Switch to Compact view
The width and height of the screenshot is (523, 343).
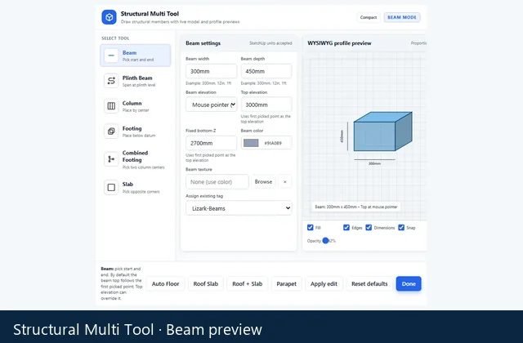(x=369, y=17)
